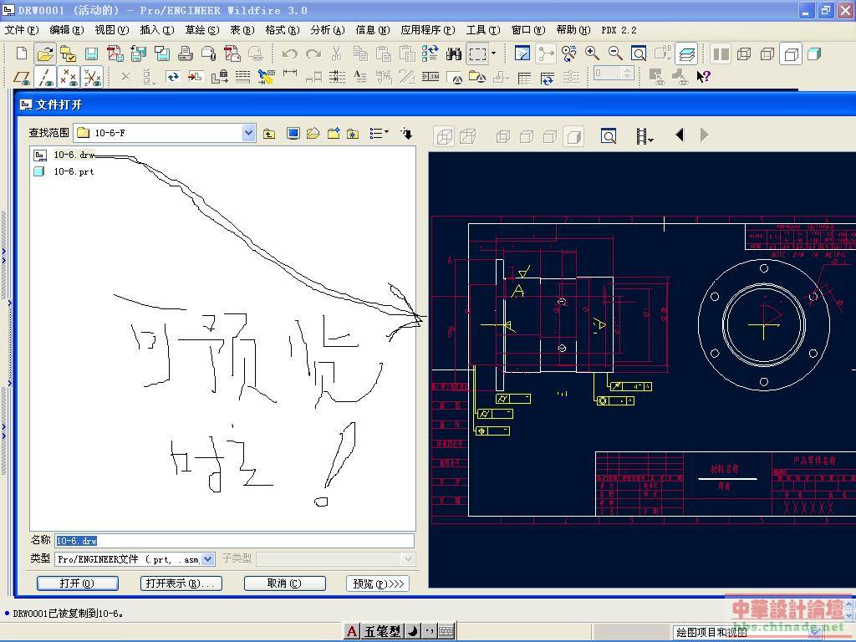The image size is (856, 642).
Task: Click the New file icon in toolbar
Action: 22,53
